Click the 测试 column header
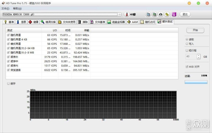212x133 pixels. (24, 30)
